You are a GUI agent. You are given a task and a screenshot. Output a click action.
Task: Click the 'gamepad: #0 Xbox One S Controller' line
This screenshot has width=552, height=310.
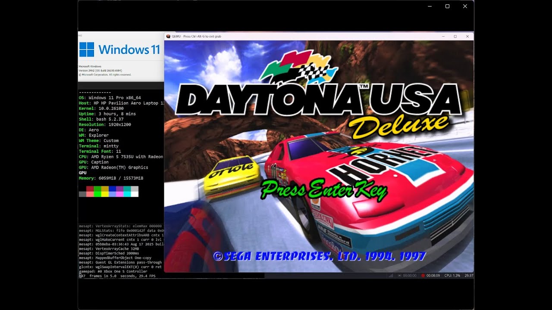click(113, 271)
